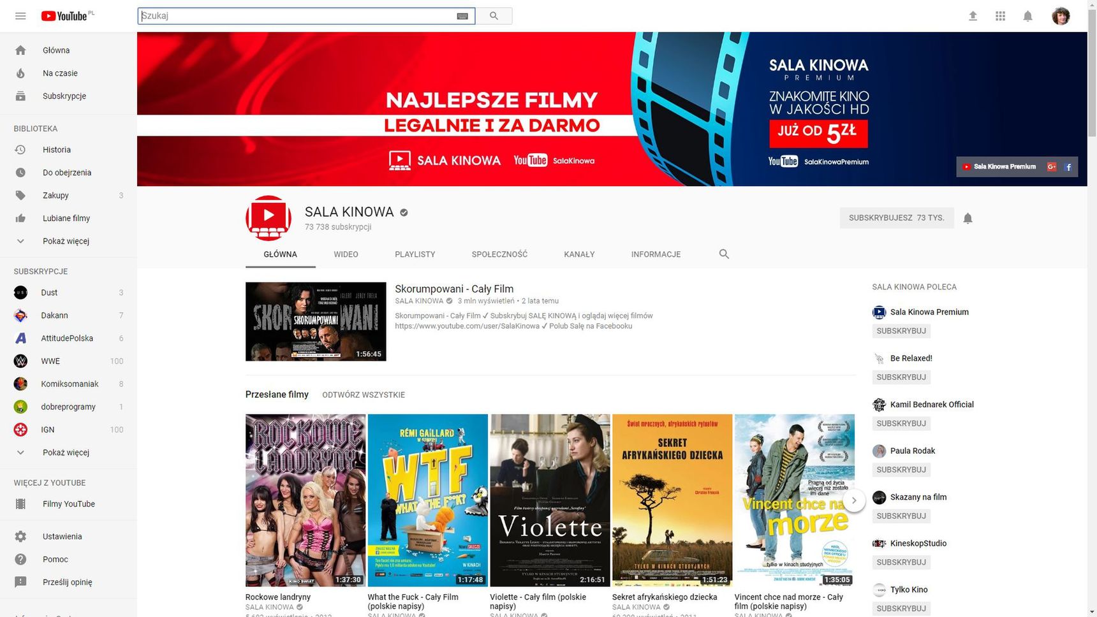1097x617 pixels.
Task: Open Sekret afrykańskiego dziecka thumbnail
Action: pyautogui.click(x=672, y=500)
